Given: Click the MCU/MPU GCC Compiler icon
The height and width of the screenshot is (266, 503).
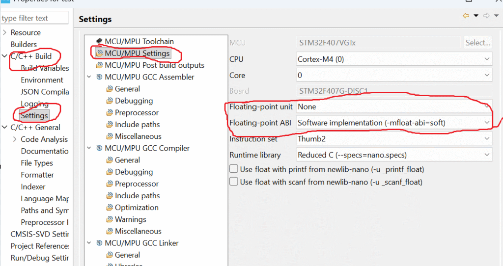Looking at the screenshot, I should [x=99, y=148].
